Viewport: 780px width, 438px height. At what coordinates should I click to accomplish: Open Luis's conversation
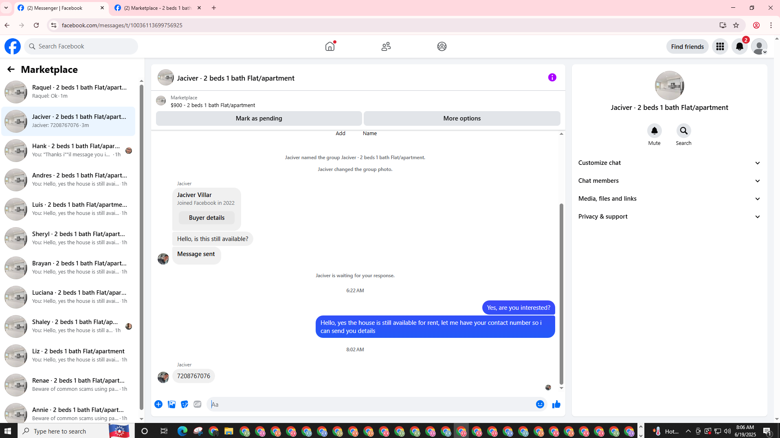pos(68,209)
